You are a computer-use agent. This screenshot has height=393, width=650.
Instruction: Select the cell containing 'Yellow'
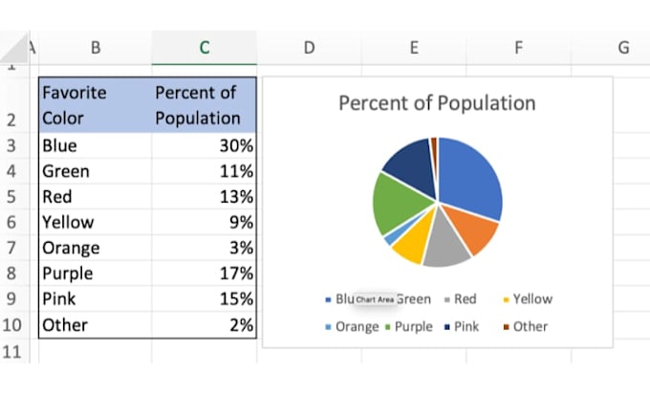[x=96, y=222]
